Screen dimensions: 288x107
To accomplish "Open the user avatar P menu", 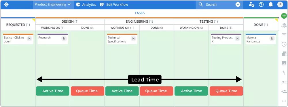I will click(280, 5).
